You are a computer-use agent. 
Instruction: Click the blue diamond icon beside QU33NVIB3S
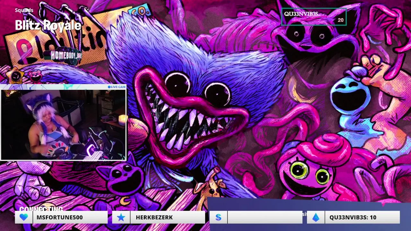[316, 217]
